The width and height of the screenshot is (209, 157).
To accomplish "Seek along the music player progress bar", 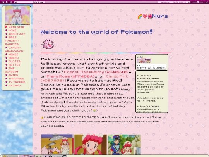I will (101, 2).
